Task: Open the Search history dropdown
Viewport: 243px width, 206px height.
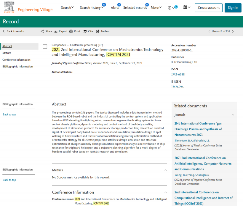Action: pyautogui.click(x=92, y=8)
